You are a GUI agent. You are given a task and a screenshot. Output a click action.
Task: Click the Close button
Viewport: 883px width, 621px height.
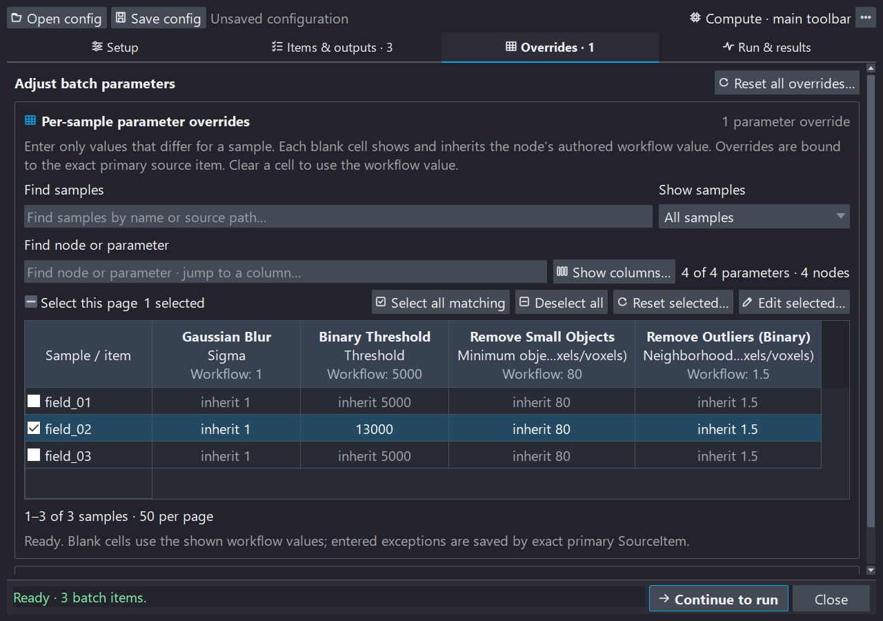click(831, 599)
